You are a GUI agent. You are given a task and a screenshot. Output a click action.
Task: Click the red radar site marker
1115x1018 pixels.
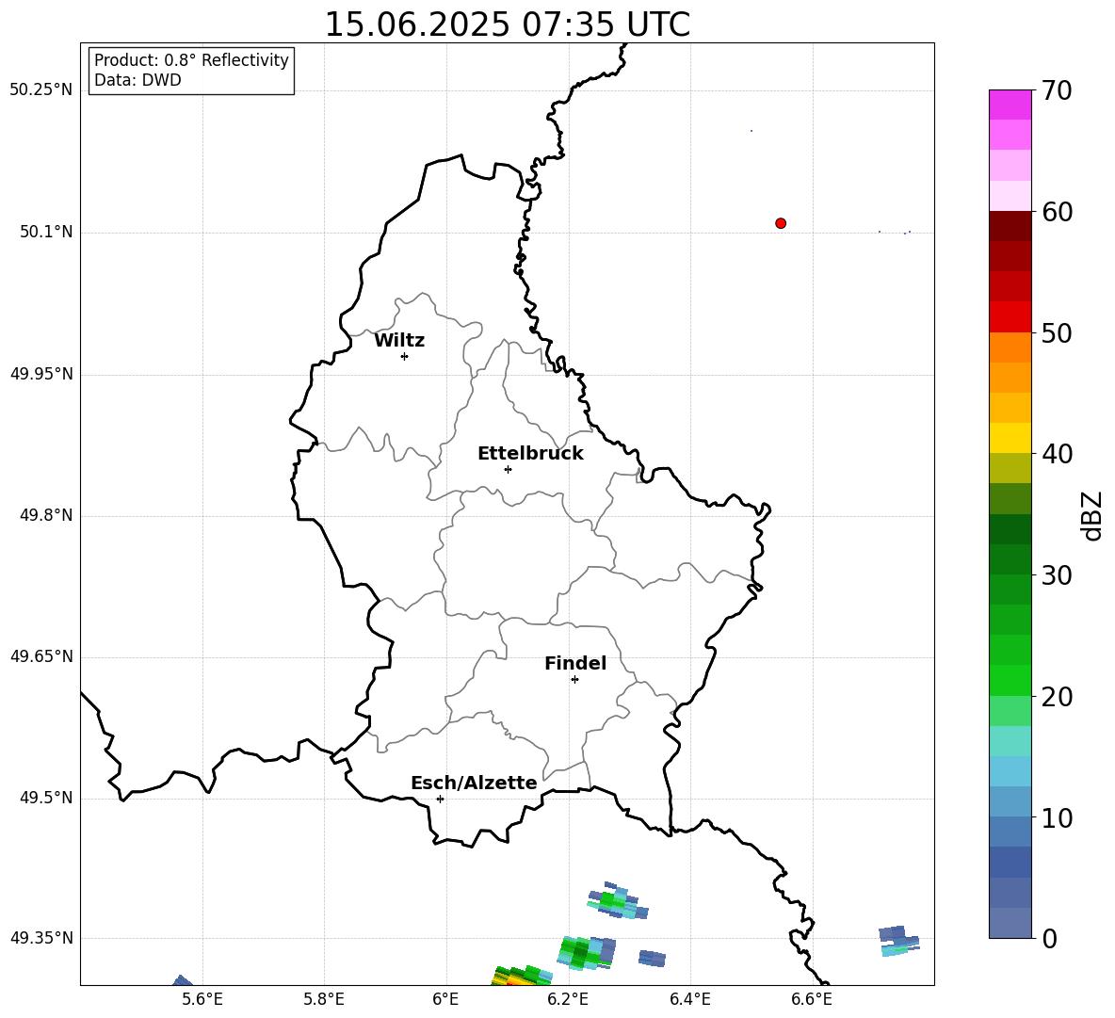(781, 223)
